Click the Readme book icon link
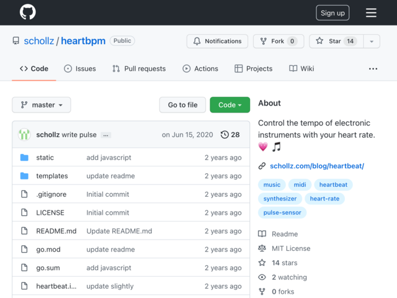 pos(262,234)
